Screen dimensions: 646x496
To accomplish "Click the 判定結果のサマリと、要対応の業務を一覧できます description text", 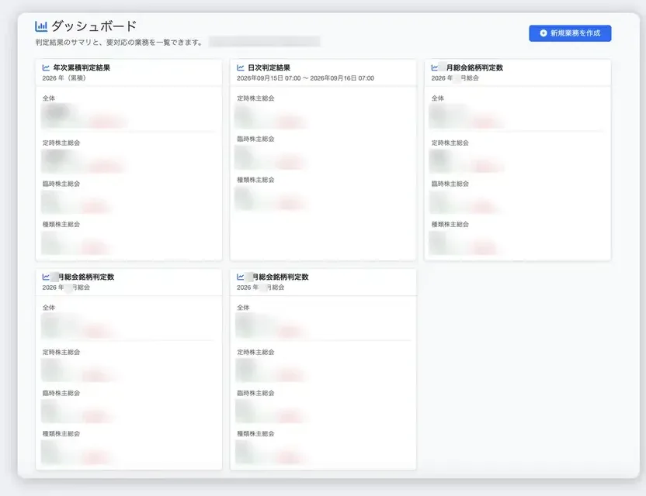I will point(119,42).
